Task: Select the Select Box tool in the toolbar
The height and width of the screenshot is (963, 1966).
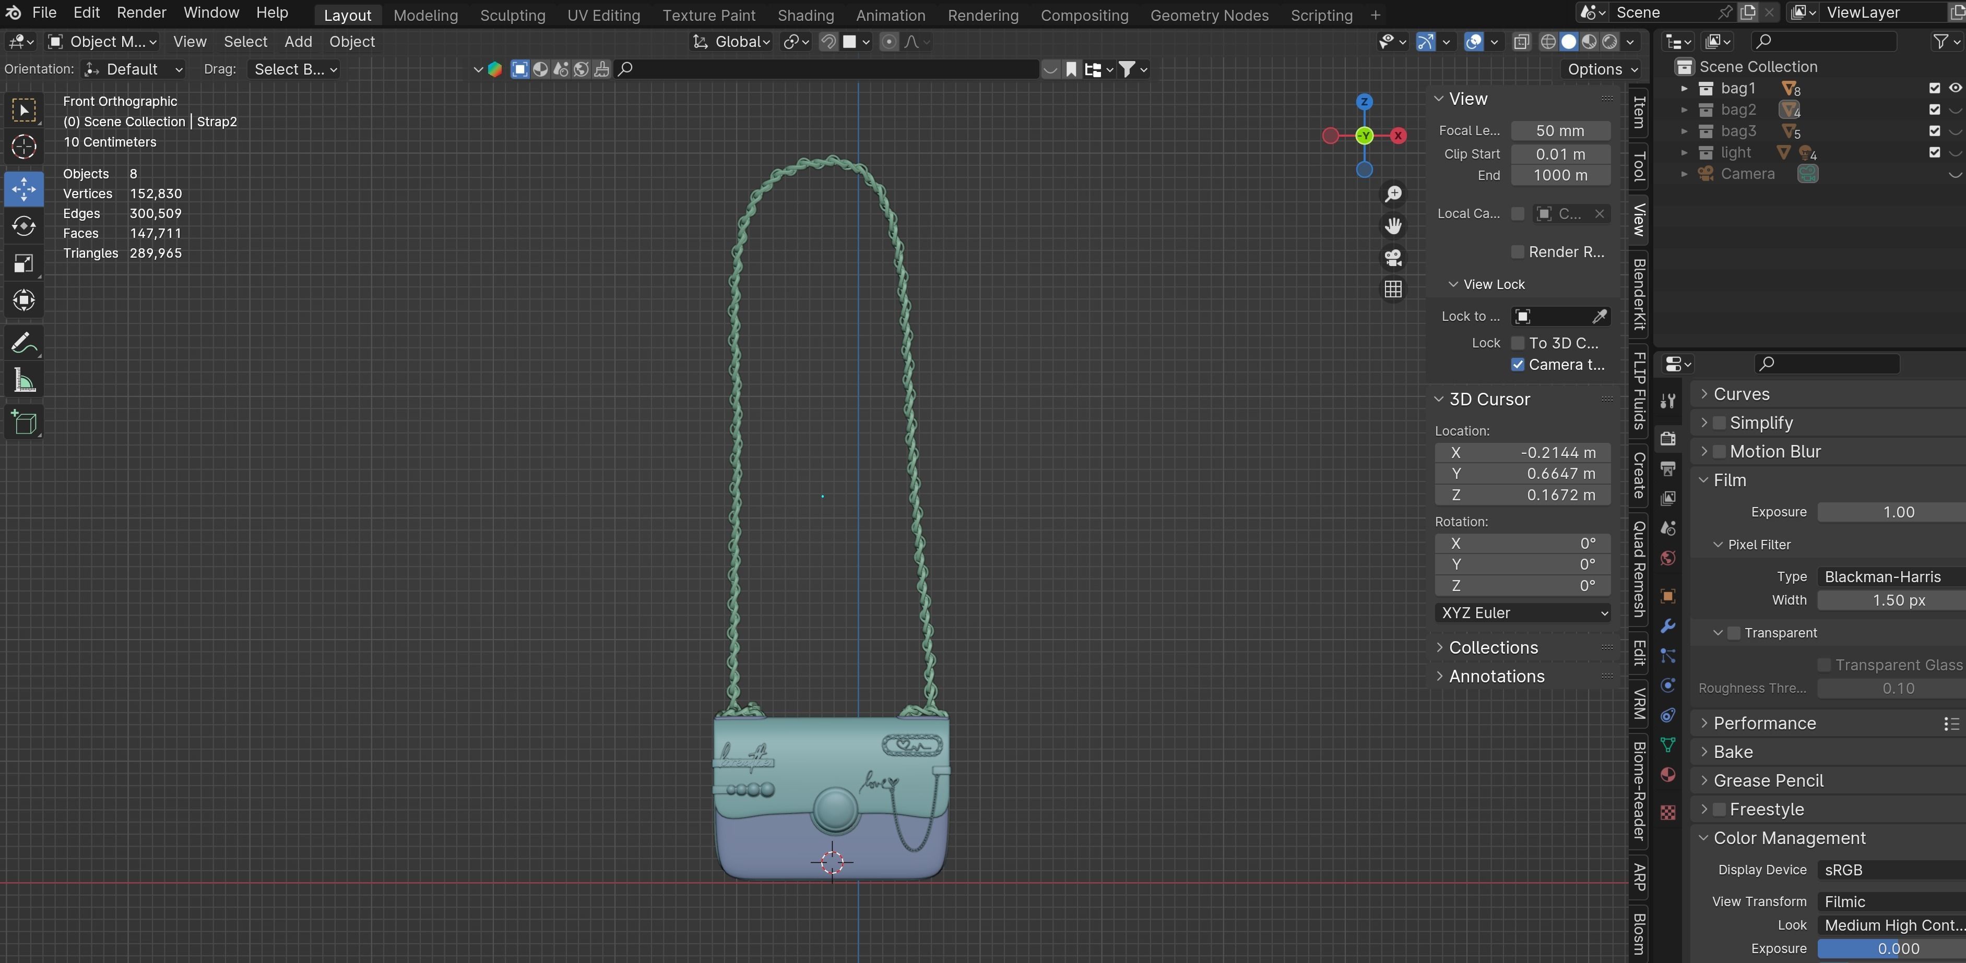Action: coord(23,111)
